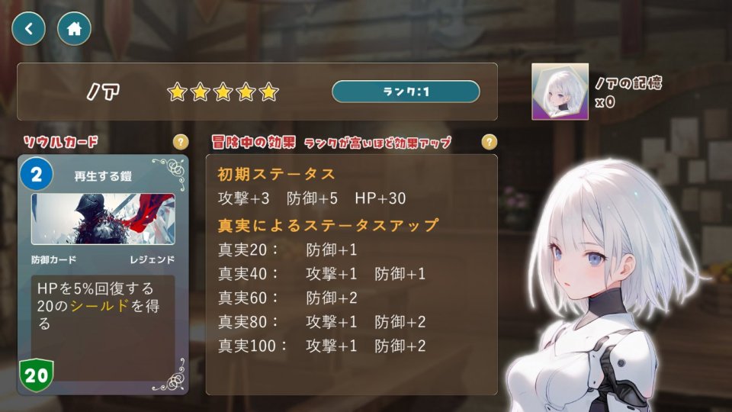
Task: Click the five-star rarity row
Action: pos(223,92)
